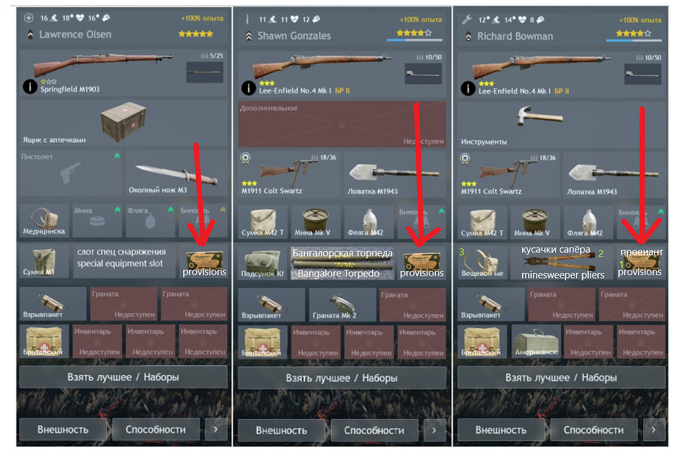688x454 pixels.
Task: Select Richard Bowman's minesweeper pliers slot
Action: 562,262
